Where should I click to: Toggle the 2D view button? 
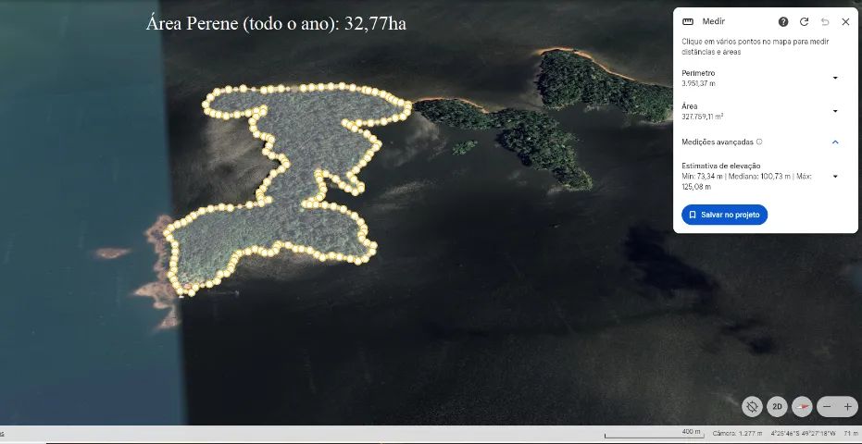coord(778,406)
